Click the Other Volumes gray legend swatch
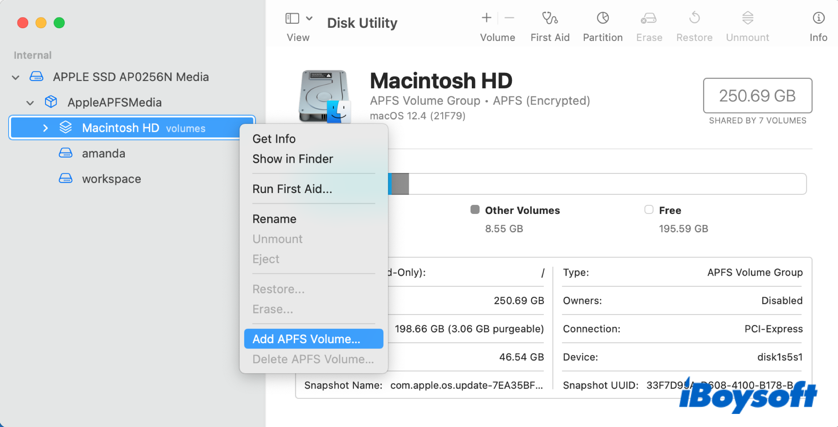The height and width of the screenshot is (427, 838). pyautogui.click(x=475, y=210)
